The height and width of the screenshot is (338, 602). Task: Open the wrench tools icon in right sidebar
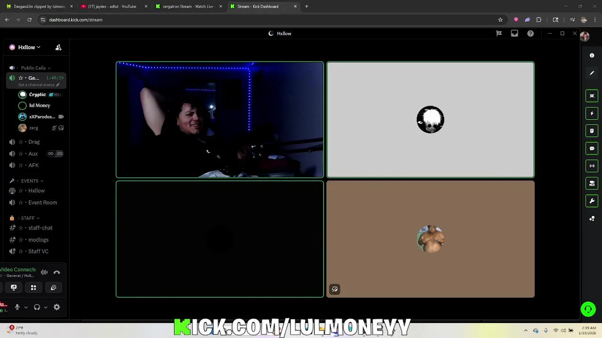(x=592, y=201)
